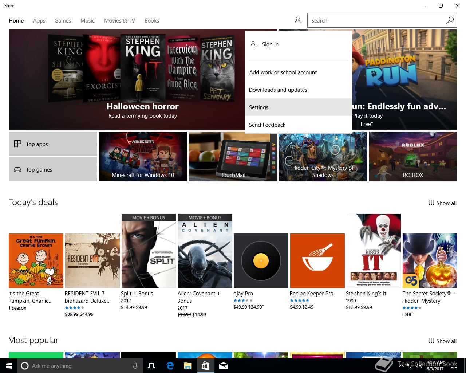Viewport: 466px width, 373px height.
Task: Switch to the Home tab
Action: (16, 20)
